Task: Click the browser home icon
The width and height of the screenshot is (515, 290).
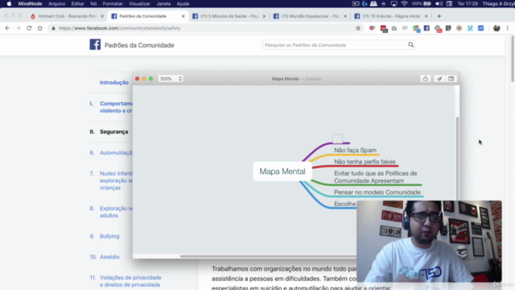Action: [x=39, y=28]
